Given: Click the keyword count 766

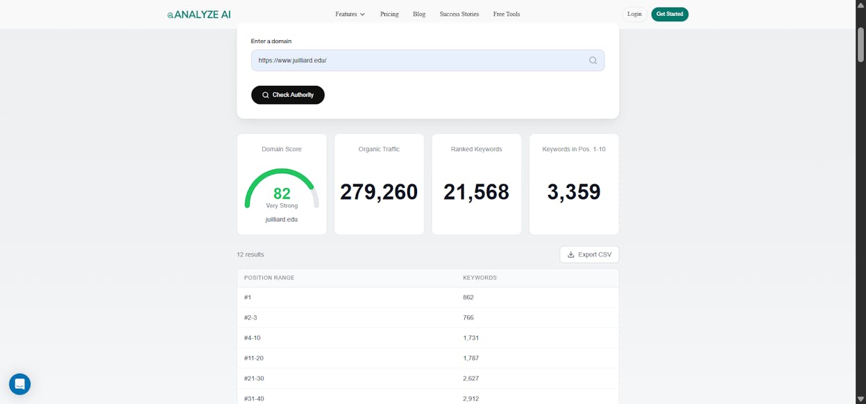Looking at the screenshot, I should tap(468, 317).
